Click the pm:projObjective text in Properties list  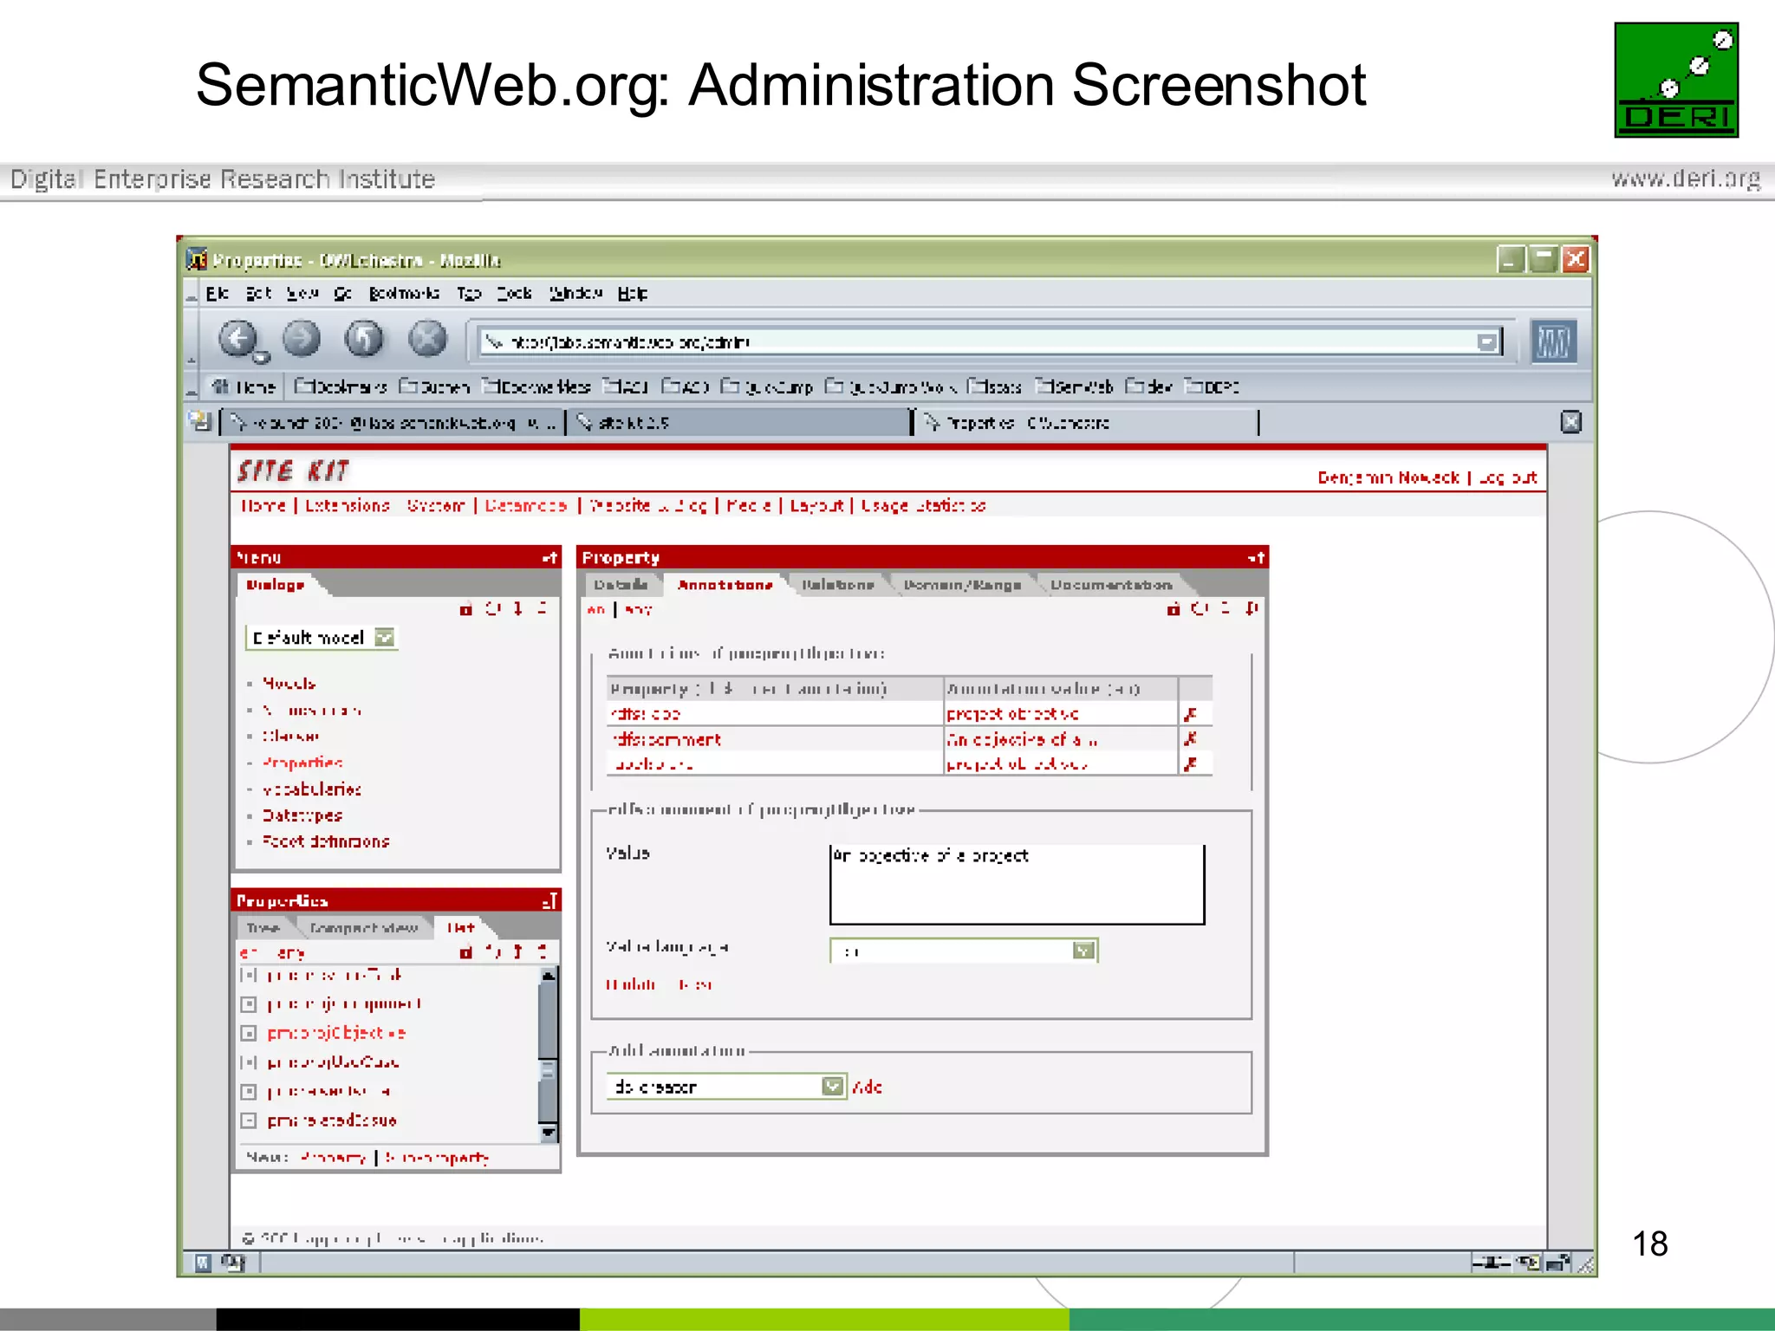click(x=336, y=1033)
